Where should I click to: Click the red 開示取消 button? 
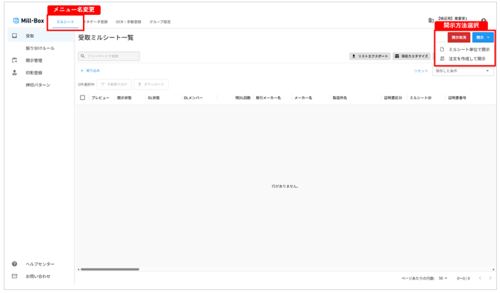[x=459, y=37]
